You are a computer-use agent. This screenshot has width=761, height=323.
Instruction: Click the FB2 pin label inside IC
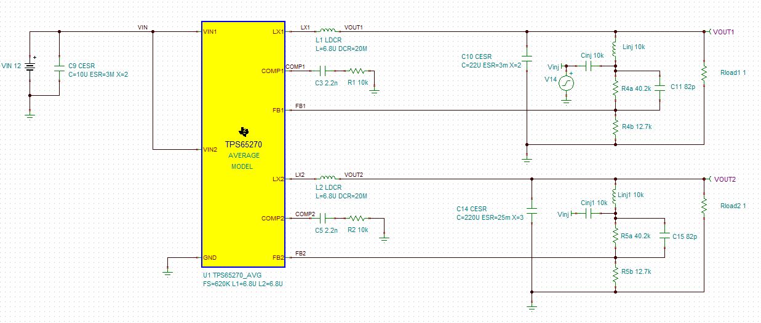click(277, 257)
